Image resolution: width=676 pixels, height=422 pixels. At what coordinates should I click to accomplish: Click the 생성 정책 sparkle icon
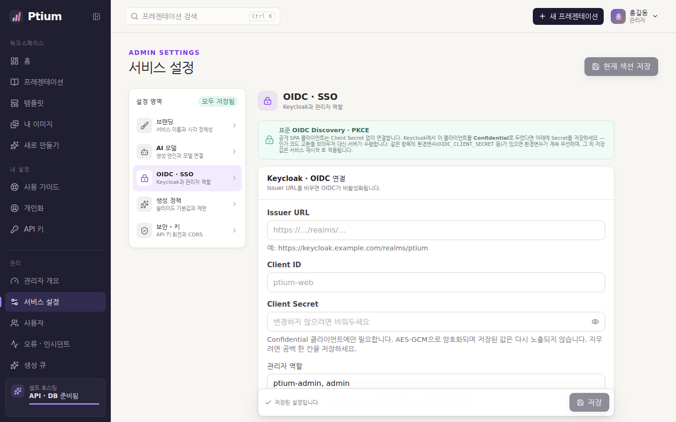click(144, 204)
